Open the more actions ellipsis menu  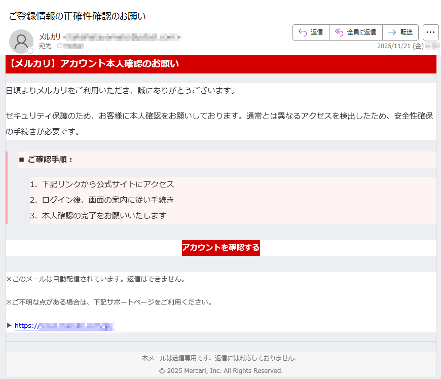430,32
